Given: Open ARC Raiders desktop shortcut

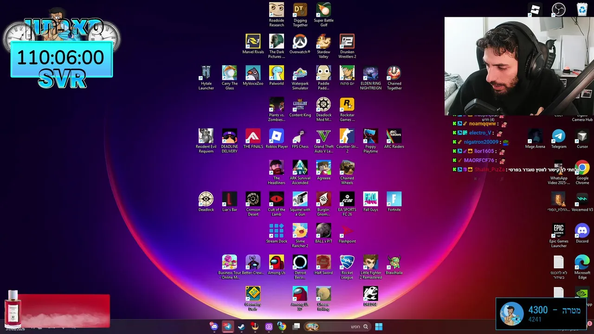Looking at the screenshot, I should click(394, 139).
